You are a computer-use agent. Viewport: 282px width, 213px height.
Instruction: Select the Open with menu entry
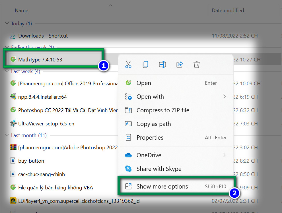coord(176,97)
